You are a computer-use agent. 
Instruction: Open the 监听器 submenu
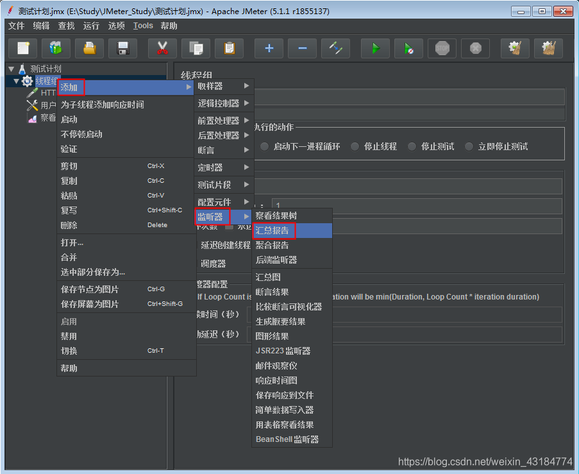[224, 217]
